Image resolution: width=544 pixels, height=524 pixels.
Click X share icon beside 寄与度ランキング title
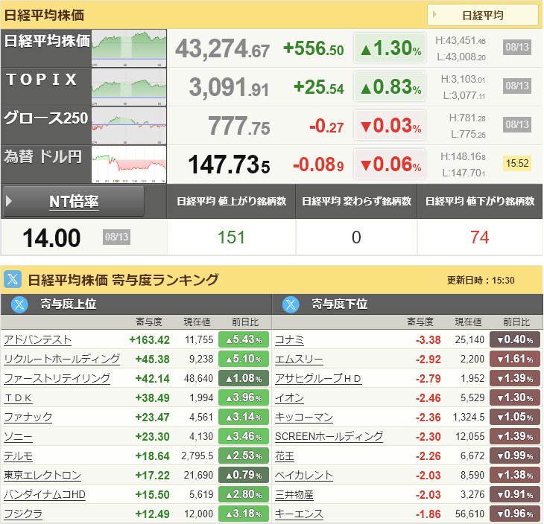coord(13,279)
